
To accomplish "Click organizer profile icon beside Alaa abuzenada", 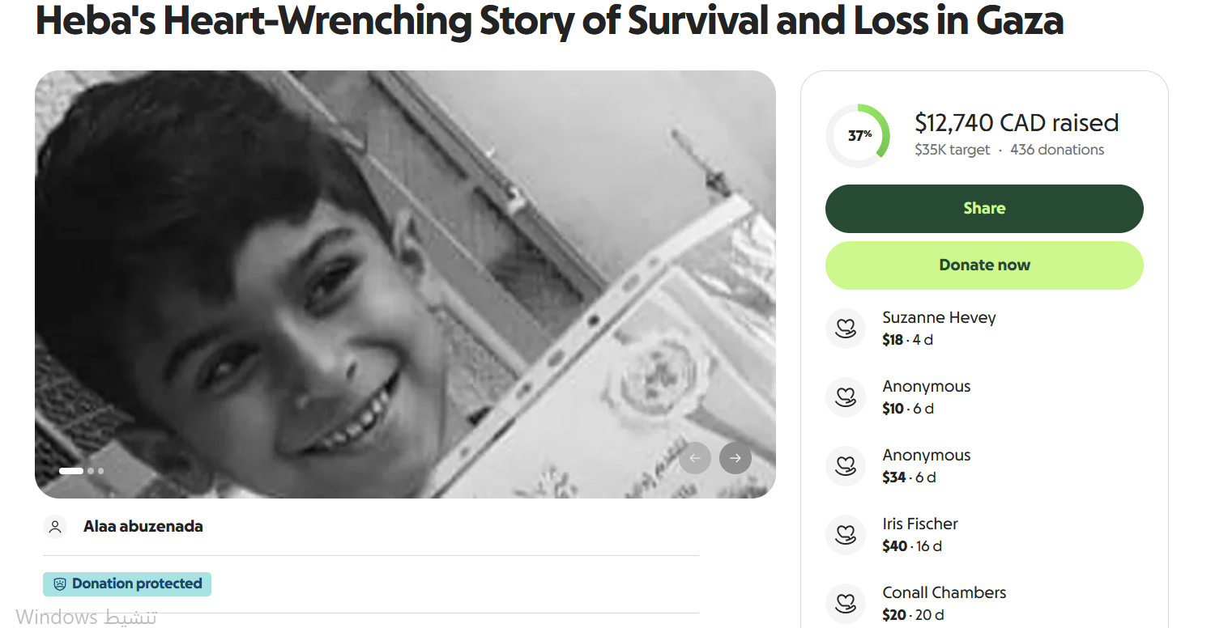I will (x=55, y=527).
